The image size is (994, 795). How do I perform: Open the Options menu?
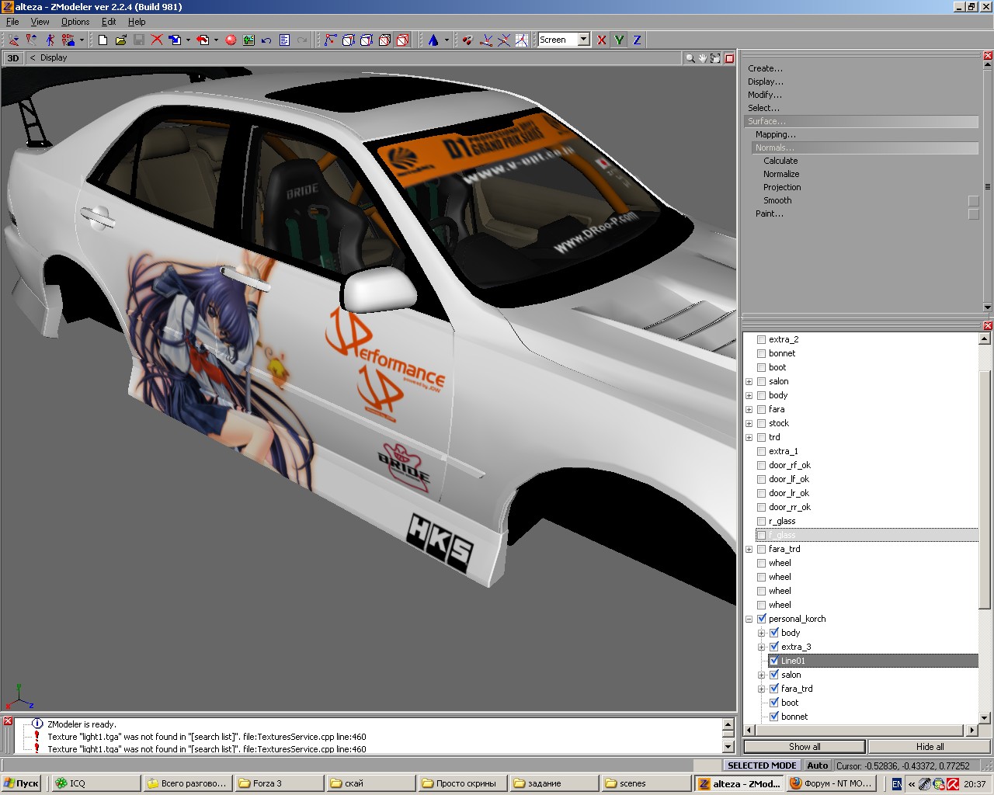click(75, 22)
